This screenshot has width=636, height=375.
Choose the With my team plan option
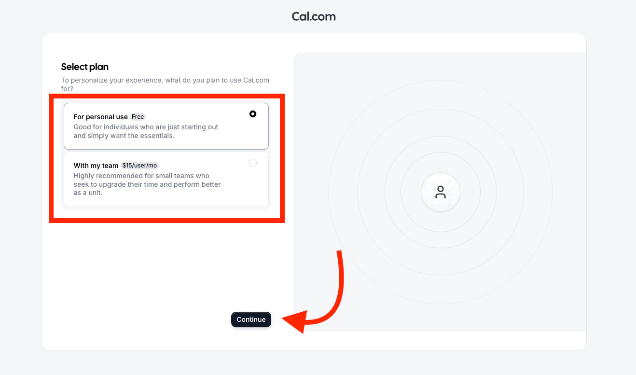coord(166,179)
